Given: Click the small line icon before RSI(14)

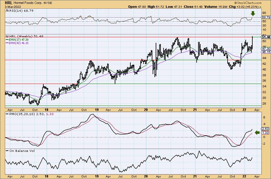Looking at the screenshot, I should tap(7, 11).
